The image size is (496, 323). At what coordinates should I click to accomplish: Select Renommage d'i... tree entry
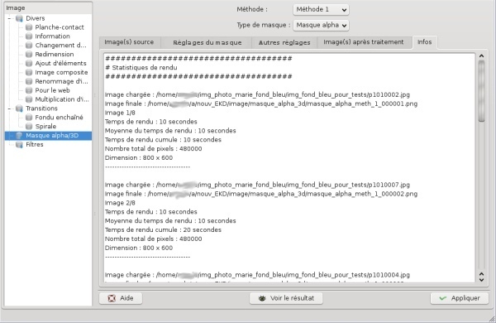click(x=62, y=81)
